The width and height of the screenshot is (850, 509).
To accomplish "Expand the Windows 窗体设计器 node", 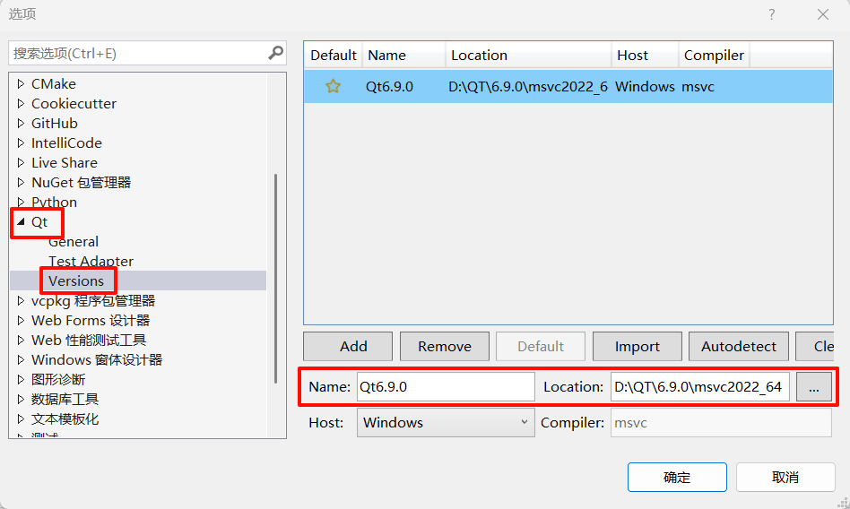I will (x=22, y=360).
